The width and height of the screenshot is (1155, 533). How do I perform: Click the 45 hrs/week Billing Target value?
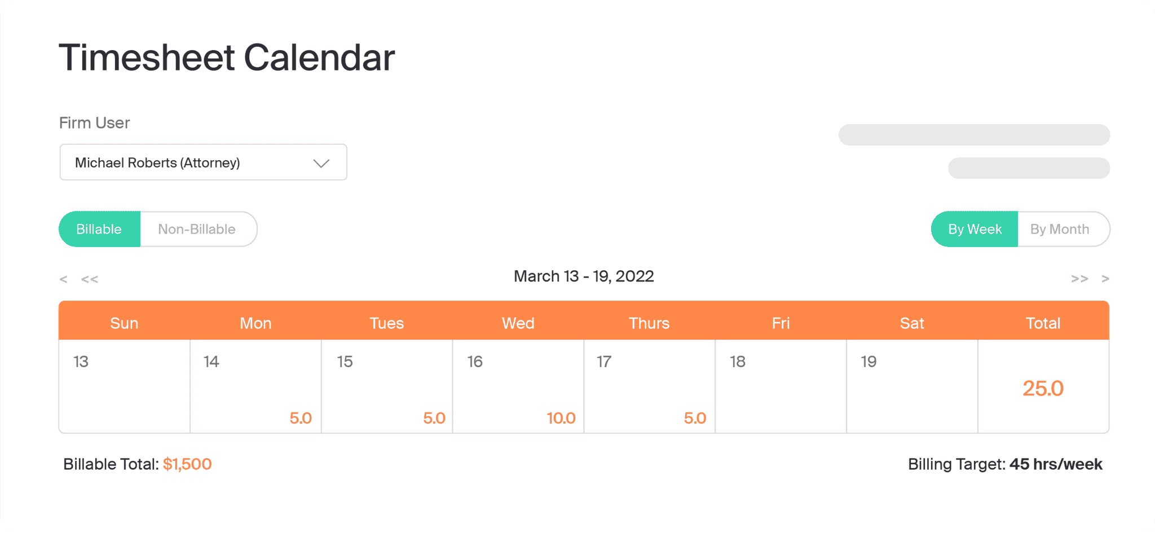pos(1056,464)
